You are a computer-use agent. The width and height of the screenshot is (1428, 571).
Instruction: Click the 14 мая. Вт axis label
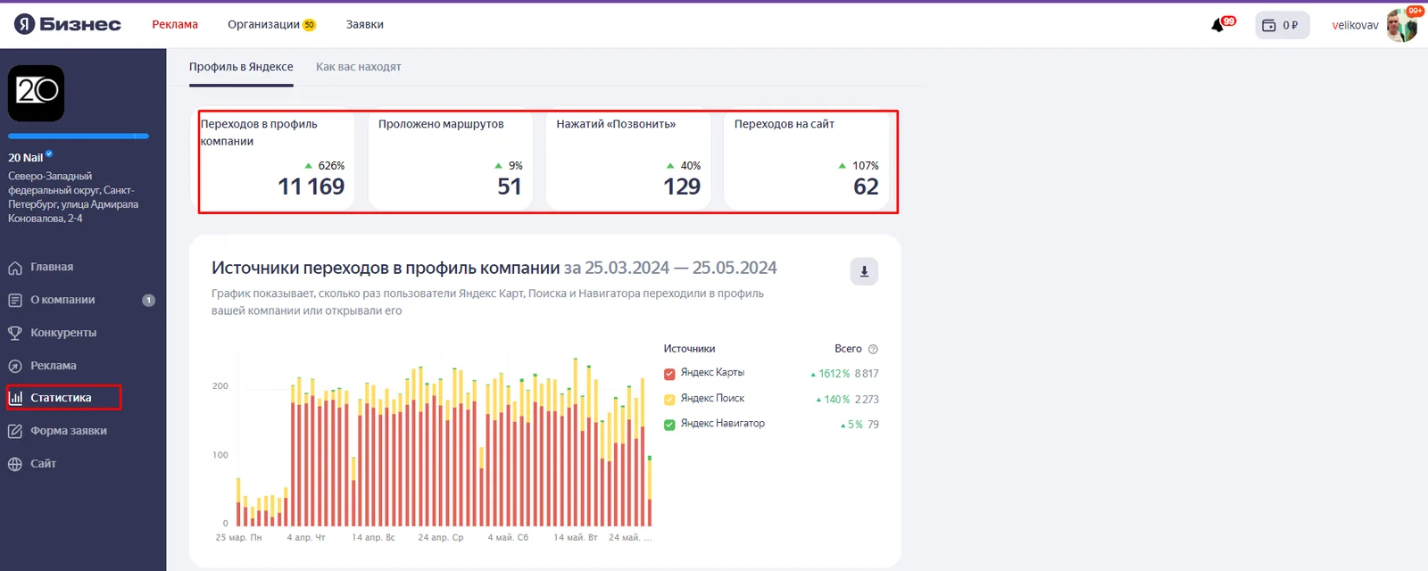576,537
